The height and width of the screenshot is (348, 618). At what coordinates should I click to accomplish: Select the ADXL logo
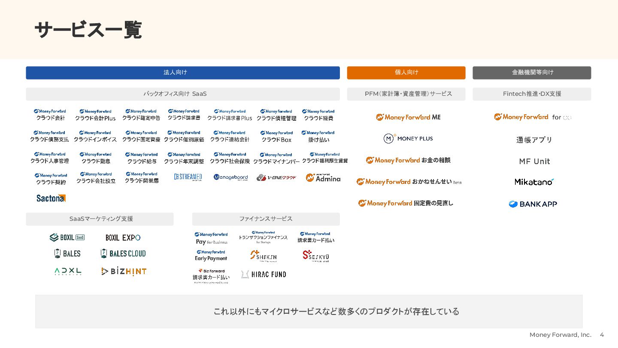(x=68, y=272)
